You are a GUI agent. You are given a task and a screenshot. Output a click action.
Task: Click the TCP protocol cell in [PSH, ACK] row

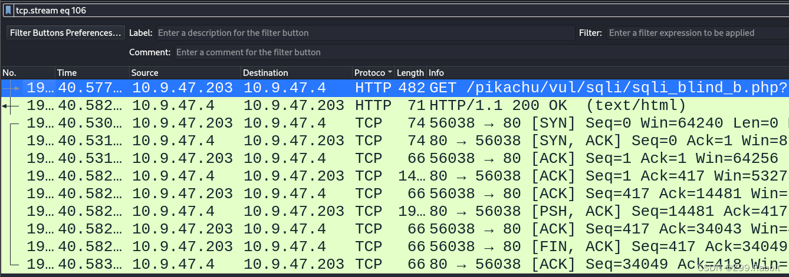tap(369, 212)
